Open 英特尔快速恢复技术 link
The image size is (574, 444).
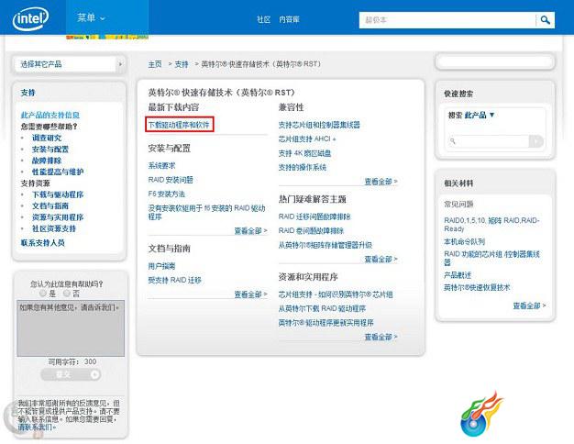(477, 287)
